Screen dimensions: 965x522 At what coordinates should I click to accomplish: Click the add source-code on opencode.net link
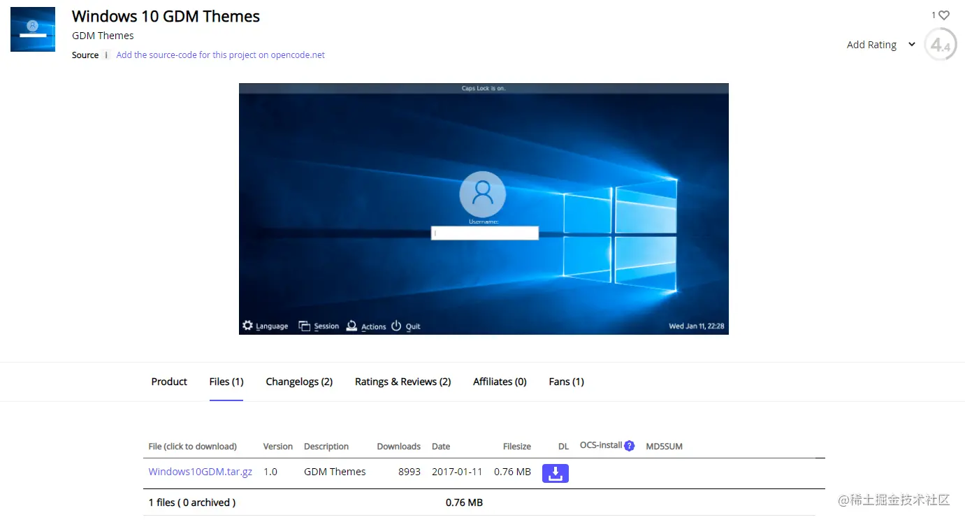(221, 55)
